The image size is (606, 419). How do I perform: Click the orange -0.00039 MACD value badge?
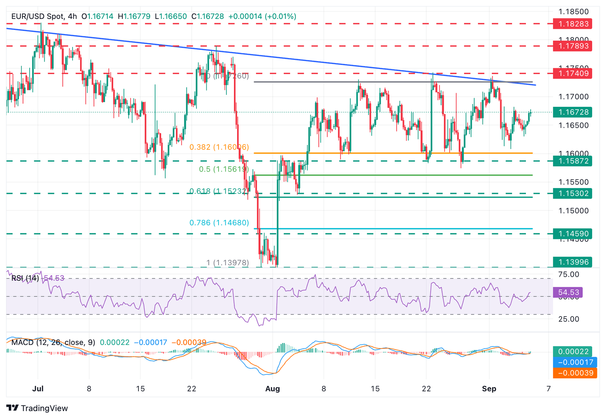coord(574,373)
